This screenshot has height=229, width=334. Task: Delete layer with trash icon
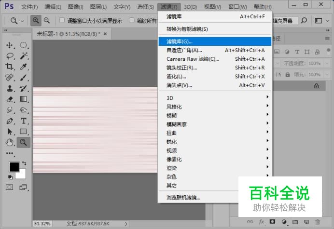coord(318,222)
